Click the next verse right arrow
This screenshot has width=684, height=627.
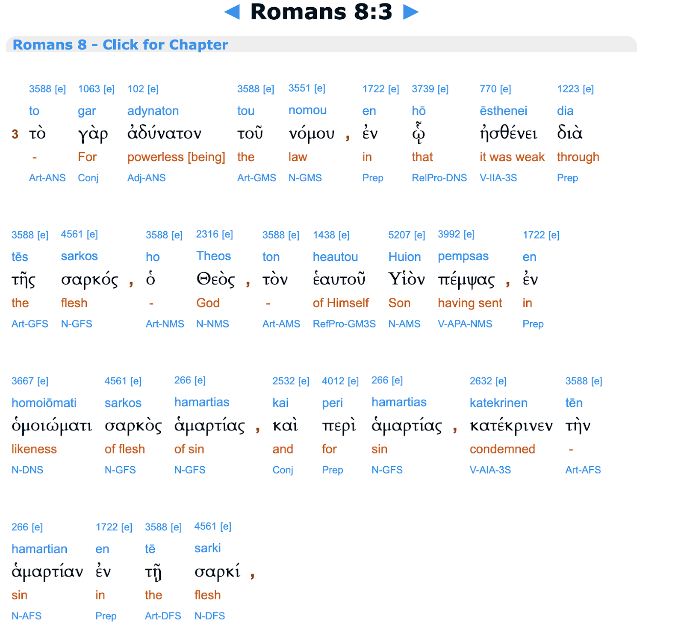click(x=410, y=12)
